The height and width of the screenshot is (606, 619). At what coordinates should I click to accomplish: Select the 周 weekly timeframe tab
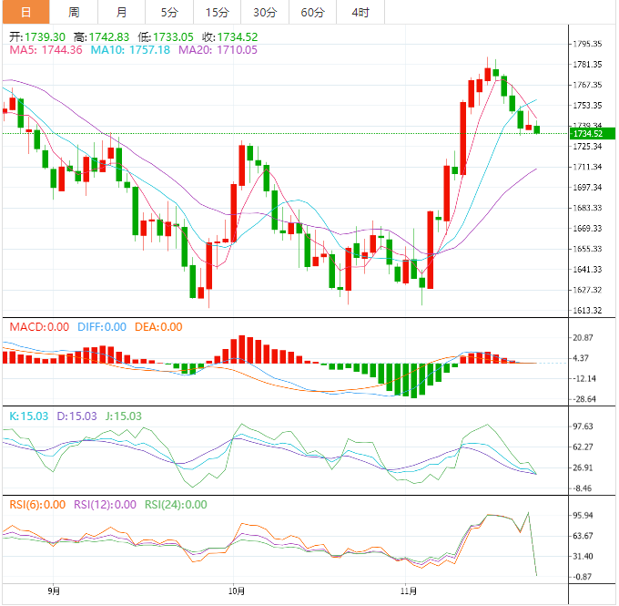pos(74,12)
